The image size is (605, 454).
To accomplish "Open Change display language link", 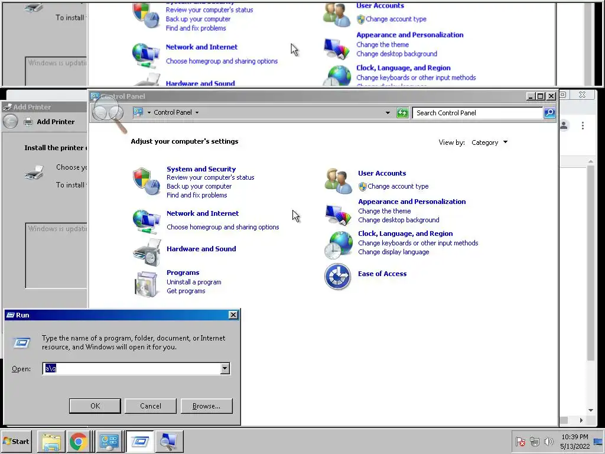I will click(x=393, y=252).
